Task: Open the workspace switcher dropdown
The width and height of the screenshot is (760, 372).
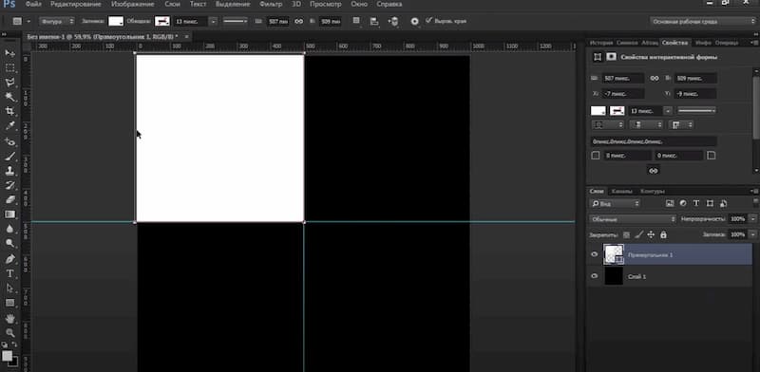Action: (703, 21)
